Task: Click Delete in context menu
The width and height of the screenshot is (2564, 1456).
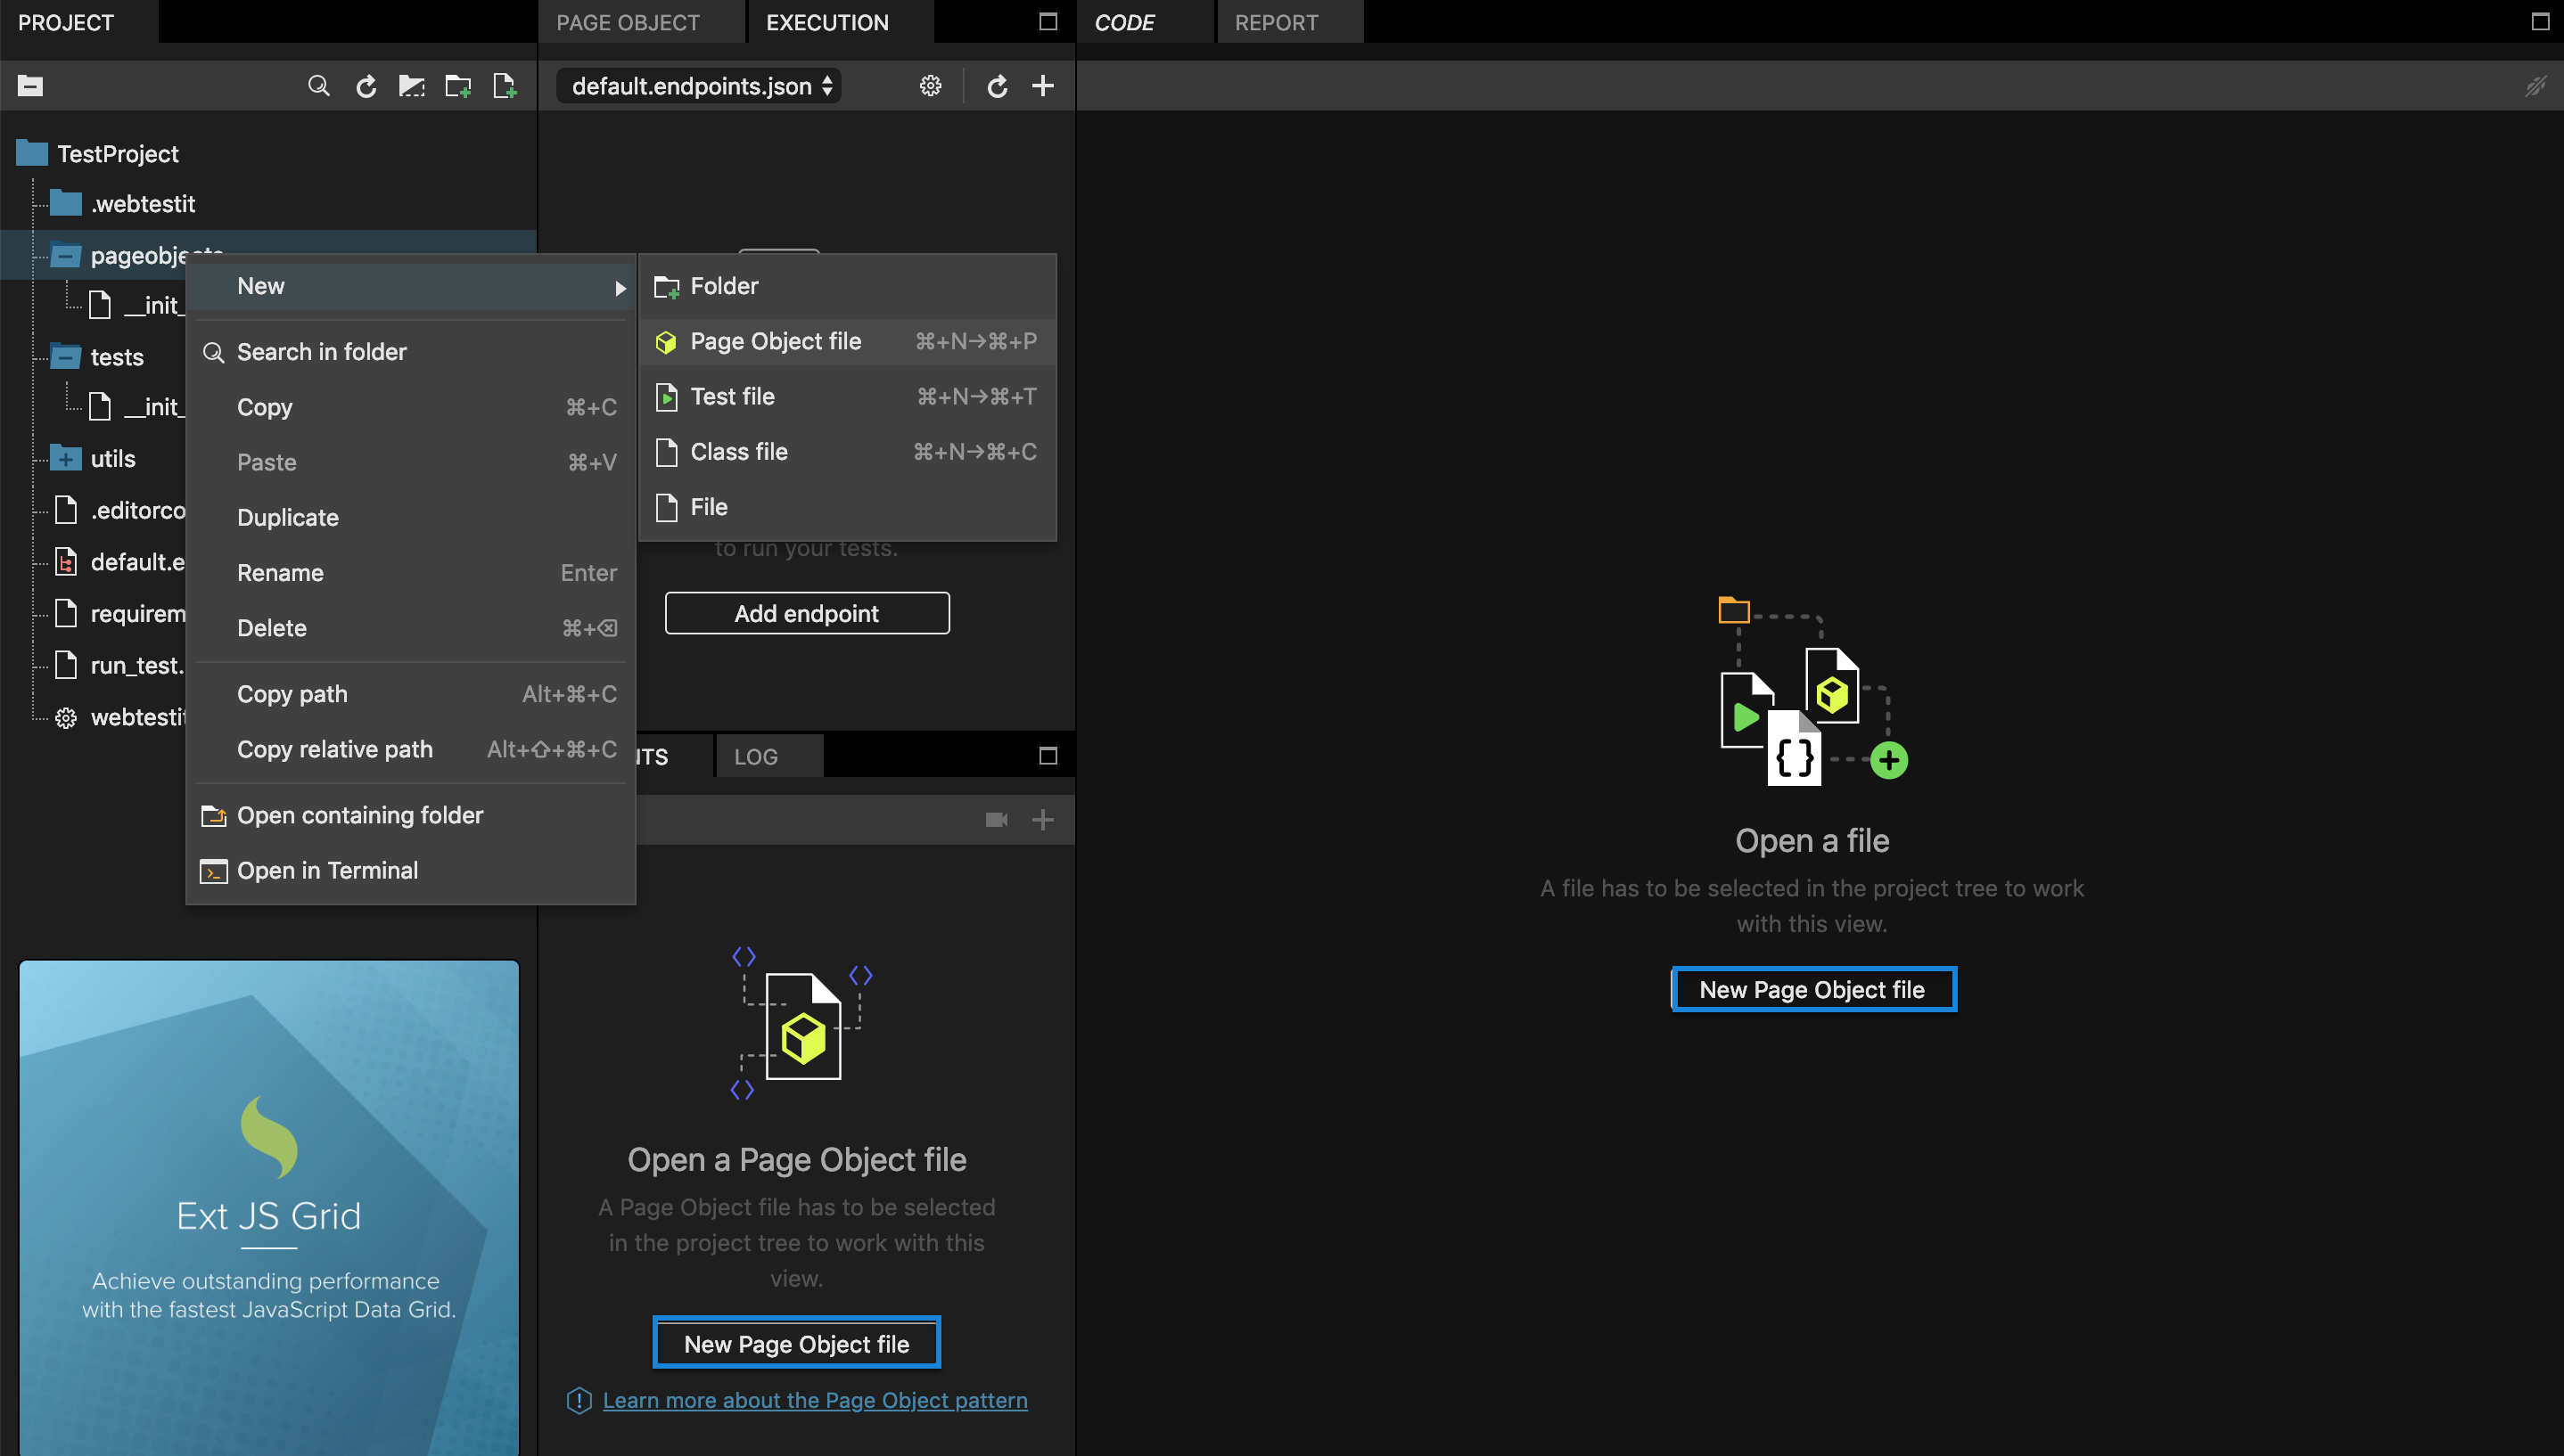Action: pyautogui.click(x=411, y=628)
